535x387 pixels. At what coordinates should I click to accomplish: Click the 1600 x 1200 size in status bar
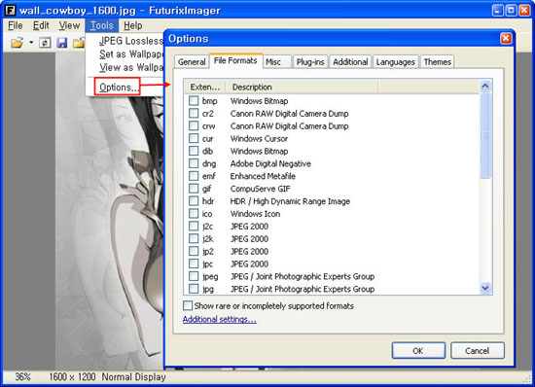click(72, 376)
